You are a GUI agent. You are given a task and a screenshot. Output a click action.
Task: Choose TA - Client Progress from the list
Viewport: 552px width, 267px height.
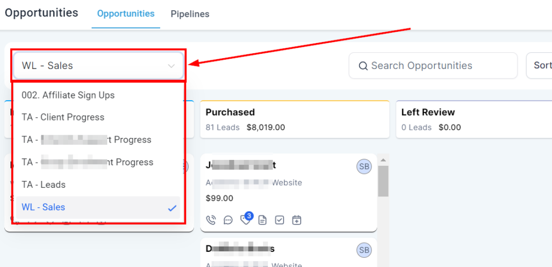pos(63,117)
